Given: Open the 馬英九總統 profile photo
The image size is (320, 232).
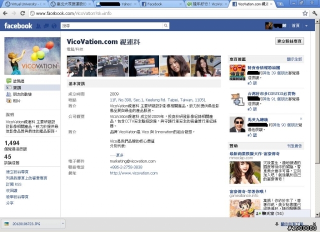Looking at the screenshot, I should (237, 124).
